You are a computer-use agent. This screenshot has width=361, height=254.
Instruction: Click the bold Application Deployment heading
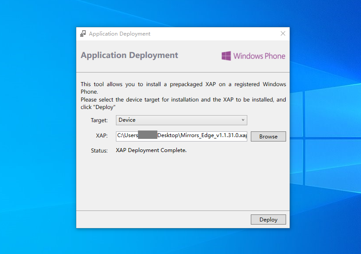129,55
